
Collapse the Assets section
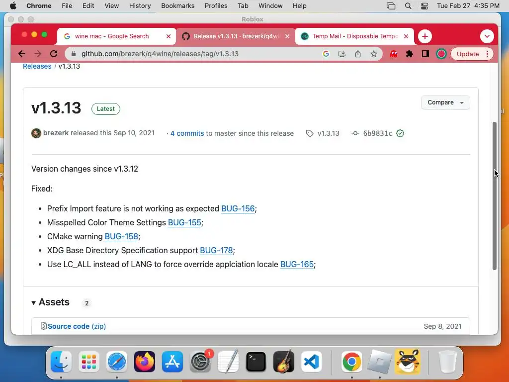click(x=51, y=302)
